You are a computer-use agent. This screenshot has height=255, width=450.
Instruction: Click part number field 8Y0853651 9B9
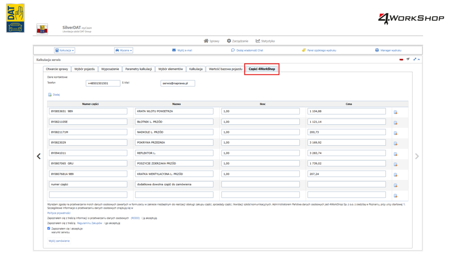coord(88,111)
